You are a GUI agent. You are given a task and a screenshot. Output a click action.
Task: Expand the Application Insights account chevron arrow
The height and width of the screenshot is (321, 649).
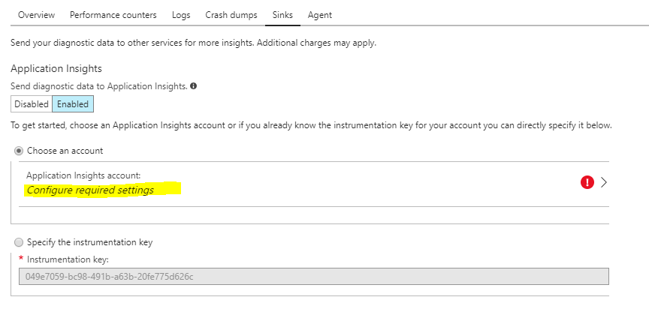[603, 181]
